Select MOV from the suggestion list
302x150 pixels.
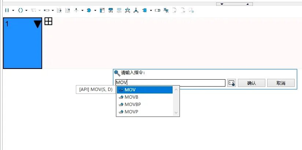click(x=145, y=90)
